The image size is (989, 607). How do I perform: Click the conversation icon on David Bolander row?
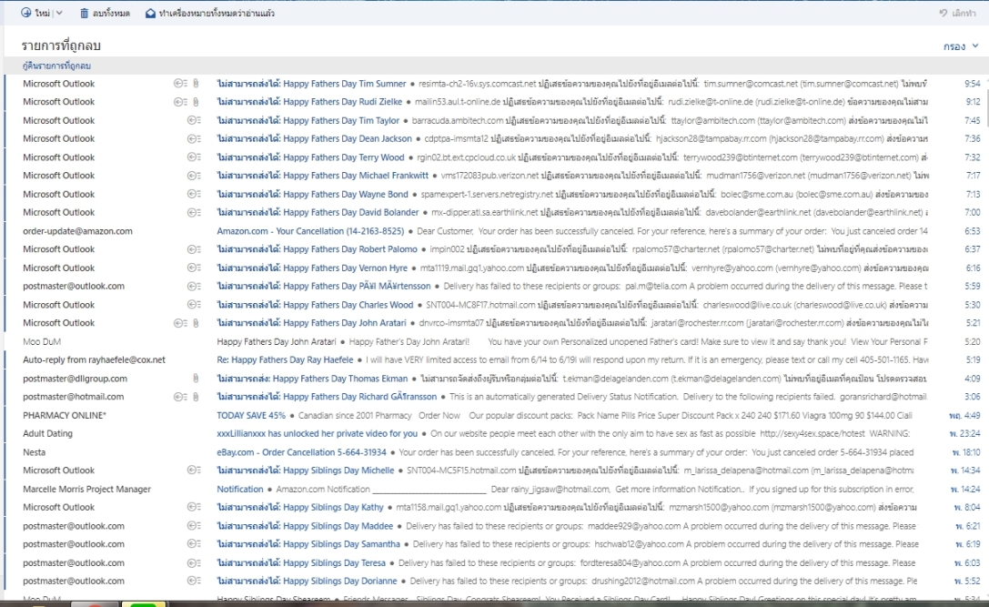194,212
